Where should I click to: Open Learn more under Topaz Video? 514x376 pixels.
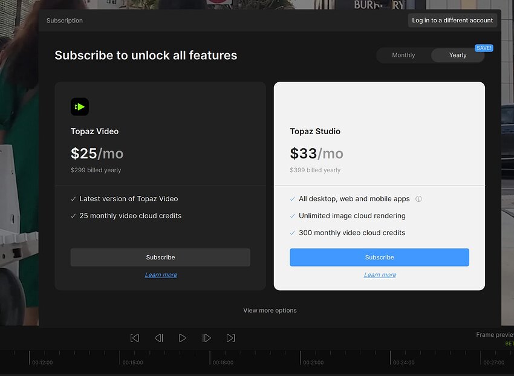pos(161,274)
